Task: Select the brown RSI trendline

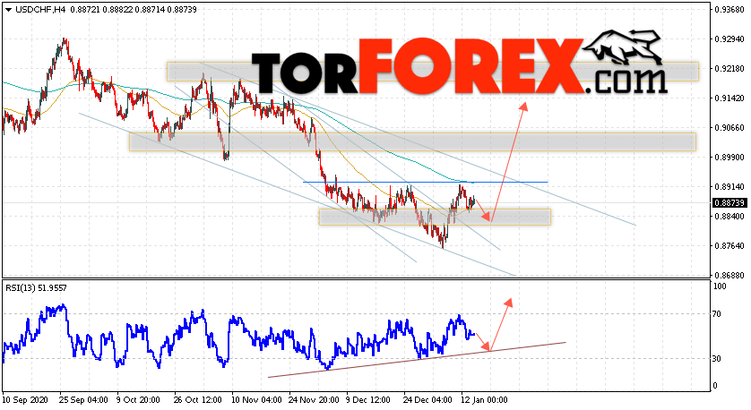Action: click(417, 360)
